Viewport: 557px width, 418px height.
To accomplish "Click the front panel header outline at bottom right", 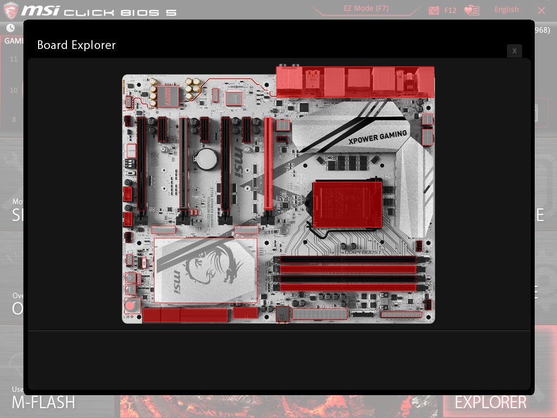I will click(x=401, y=315).
